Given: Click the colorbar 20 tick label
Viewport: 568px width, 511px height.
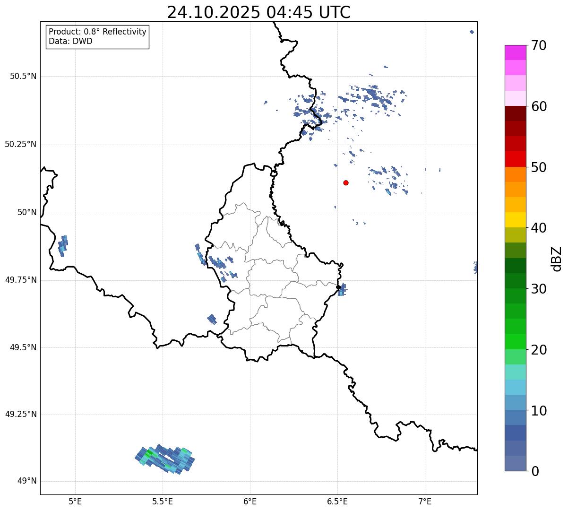Looking at the screenshot, I should click(539, 350).
